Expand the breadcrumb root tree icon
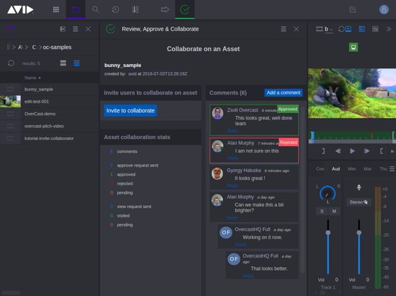The width and height of the screenshot is (396, 296). 8,47
